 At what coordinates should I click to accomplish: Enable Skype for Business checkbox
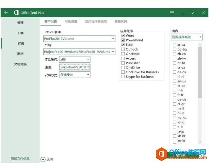(123, 77)
